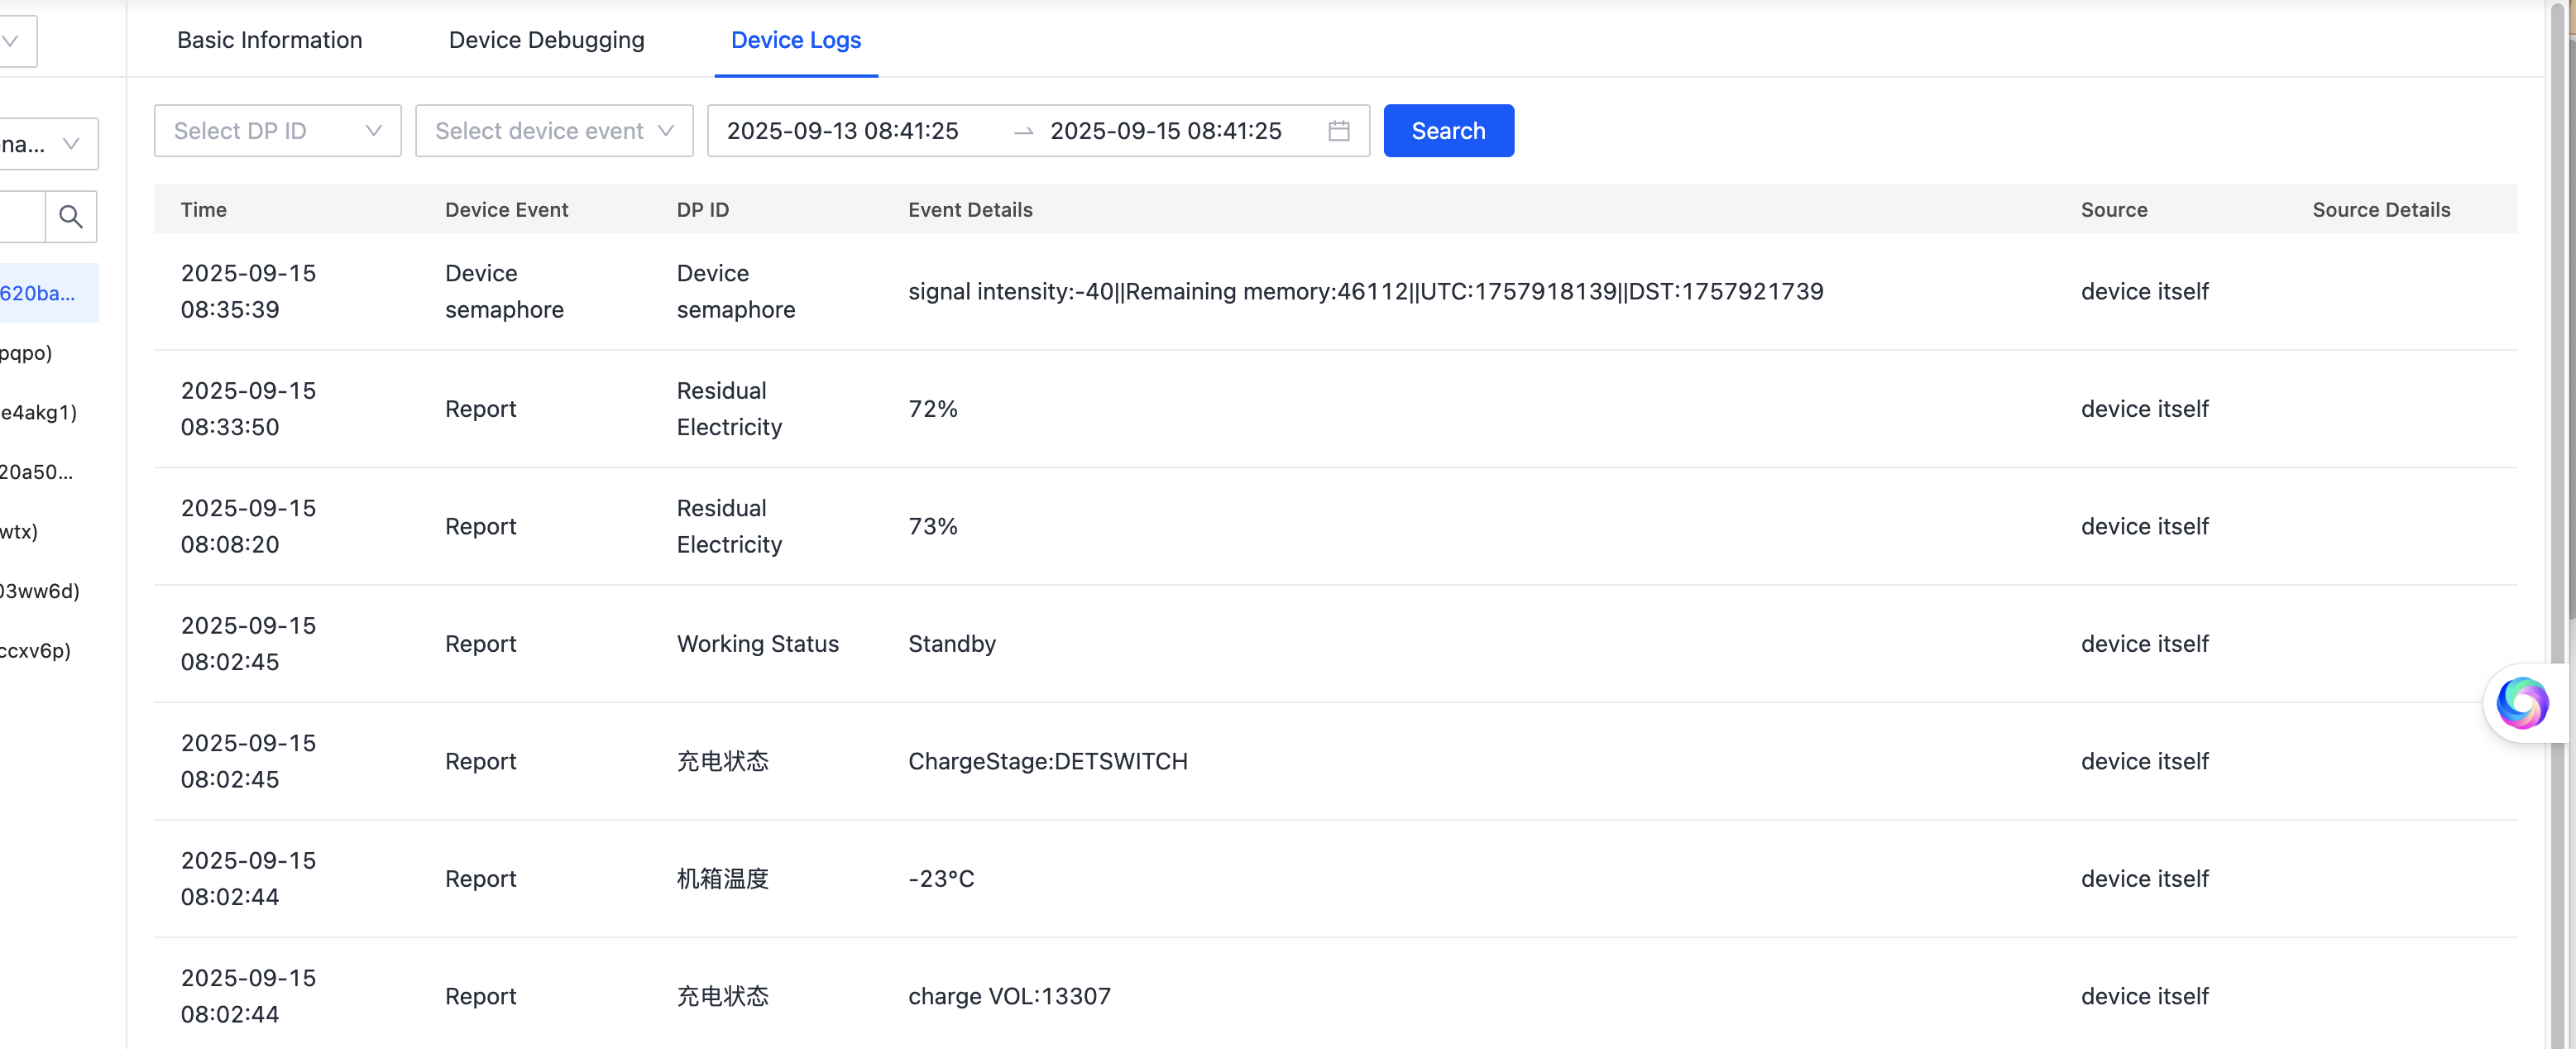Switch to the Basic Information tab
This screenshot has height=1049, width=2576.
click(269, 40)
